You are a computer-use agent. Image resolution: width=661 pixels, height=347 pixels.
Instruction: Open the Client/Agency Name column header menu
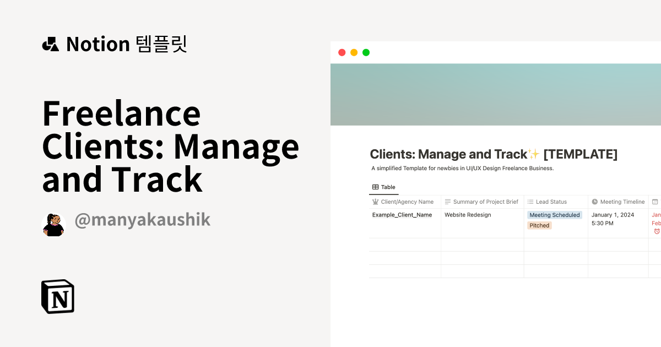tap(405, 202)
